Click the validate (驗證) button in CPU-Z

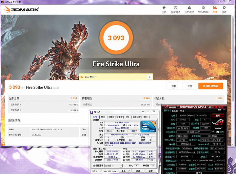tap(138, 171)
